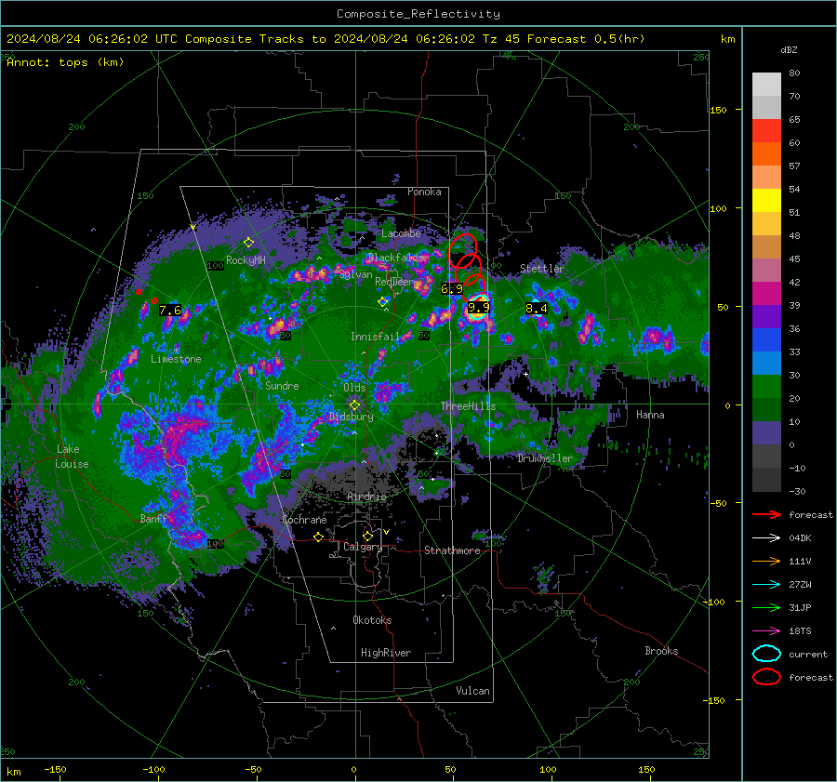837x782 pixels.
Task: Click the Innisfail city label
Action: pos(375,337)
